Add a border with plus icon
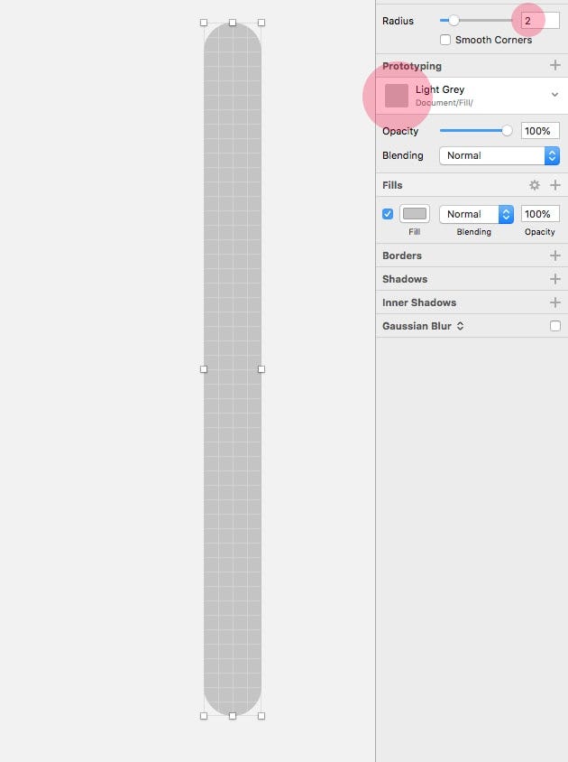Screen dimensions: 568x762 pyautogui.click(x=554, y=256)
